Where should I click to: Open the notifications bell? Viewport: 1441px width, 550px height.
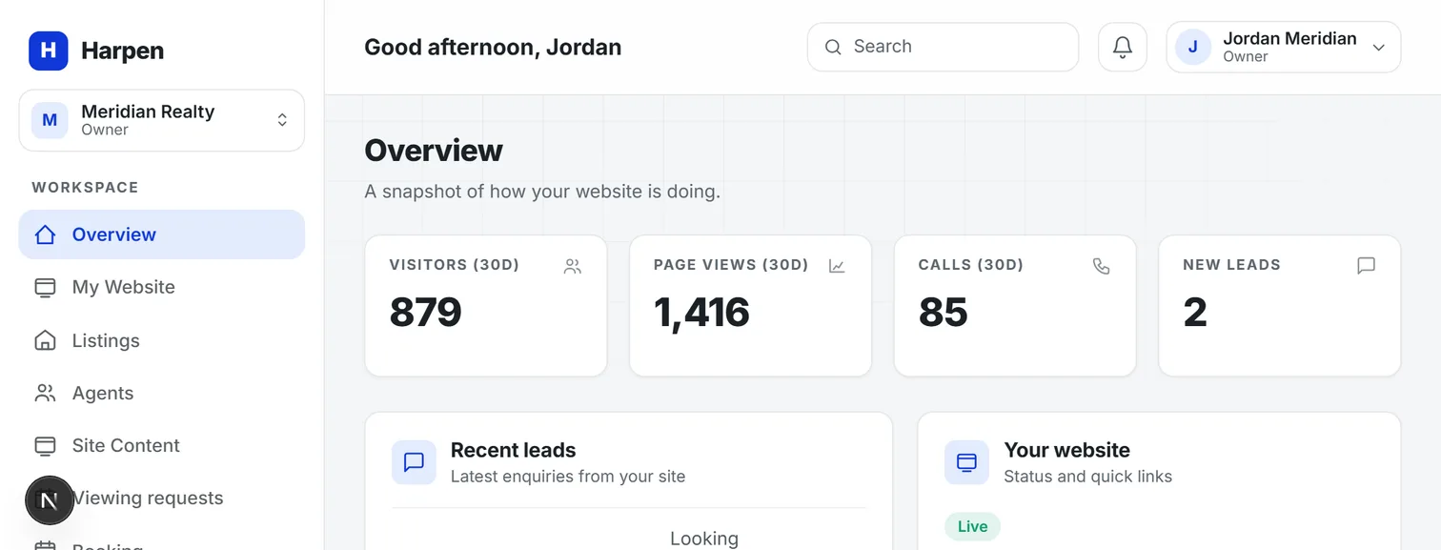pos(1123,47)
